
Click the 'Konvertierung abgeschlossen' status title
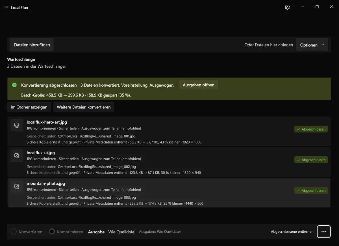[49, 85]
